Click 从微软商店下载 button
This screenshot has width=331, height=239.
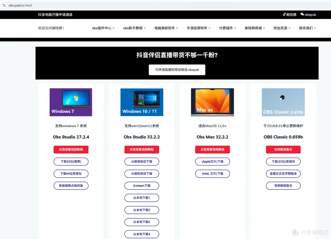pyautogui.click(x=142, y=173)
